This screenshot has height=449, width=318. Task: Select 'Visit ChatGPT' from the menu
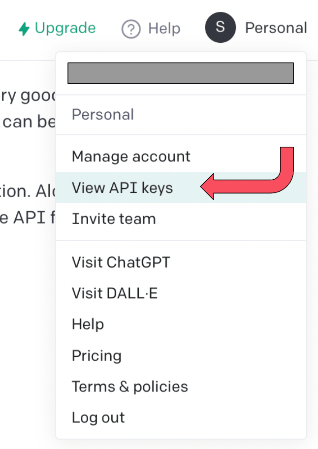tap(121, 262)
